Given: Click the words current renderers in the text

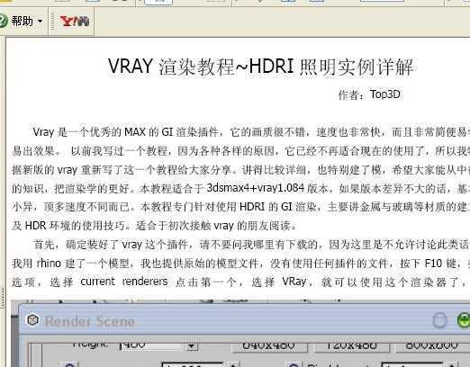Looking at the screenshot, I should tap(124, 282).
